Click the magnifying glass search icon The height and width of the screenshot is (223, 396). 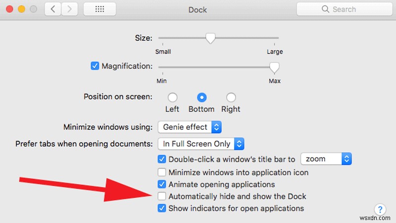pos(325,9)
